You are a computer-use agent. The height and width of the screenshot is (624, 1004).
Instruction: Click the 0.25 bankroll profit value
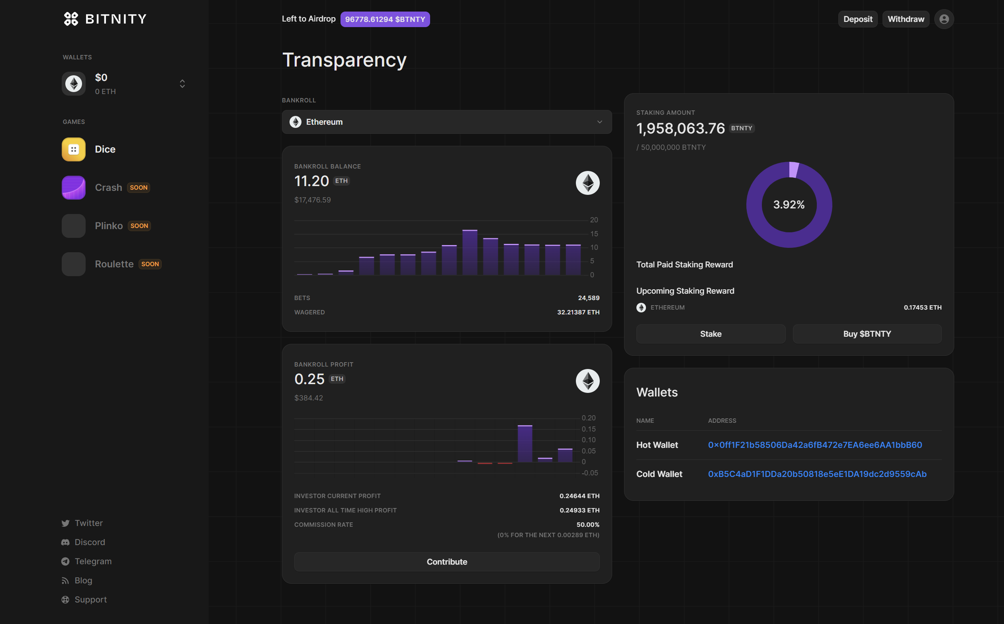[x=309, y=379]
